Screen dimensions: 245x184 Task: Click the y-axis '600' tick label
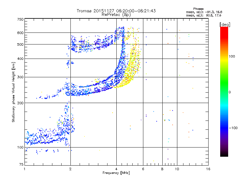[x=20, y=33]
